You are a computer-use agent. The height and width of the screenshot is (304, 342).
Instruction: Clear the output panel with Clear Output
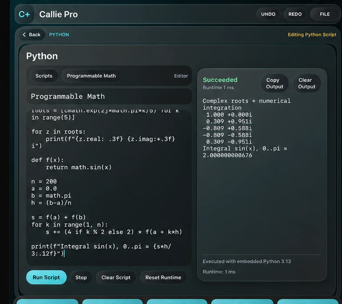click(307, 83)
